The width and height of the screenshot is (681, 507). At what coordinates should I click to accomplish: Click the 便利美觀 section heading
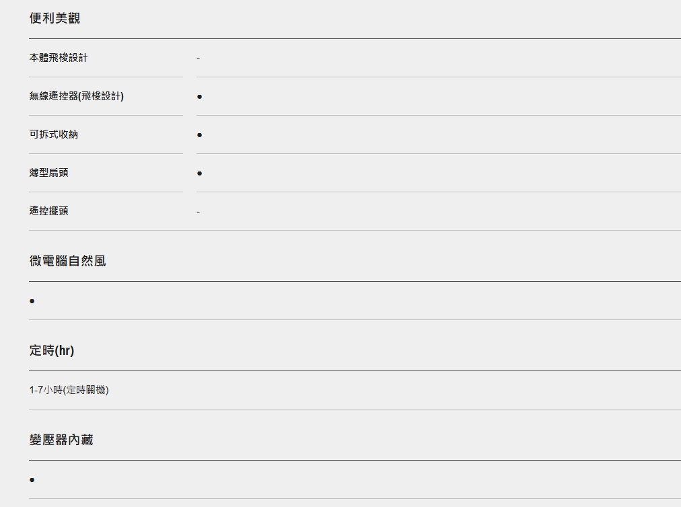pyautogui.click(x=55, y=18)
